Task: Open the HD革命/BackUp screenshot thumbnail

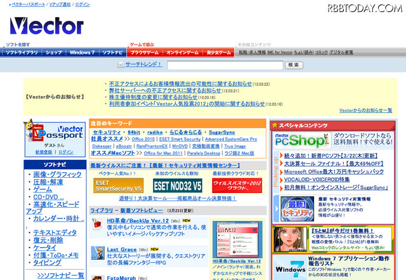Action: (x=237, y=239)
